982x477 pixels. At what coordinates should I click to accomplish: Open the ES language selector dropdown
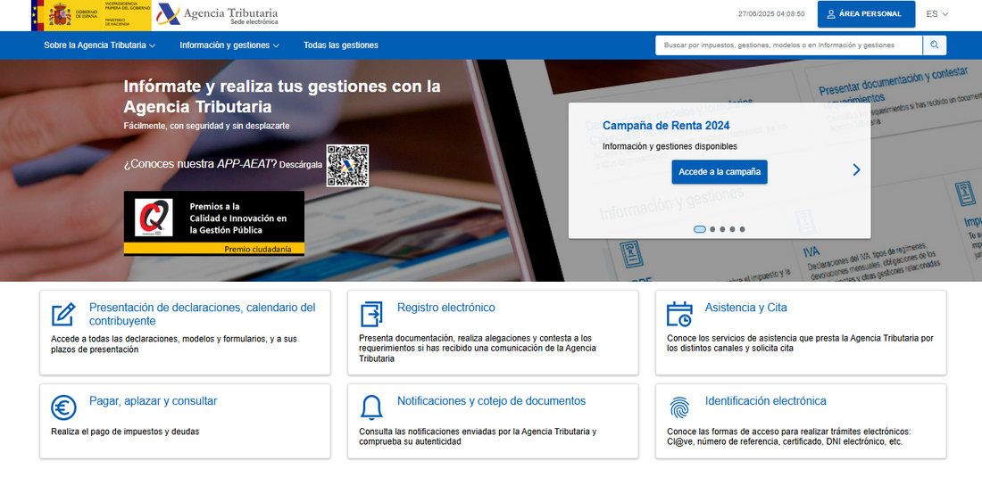point(936,14)
